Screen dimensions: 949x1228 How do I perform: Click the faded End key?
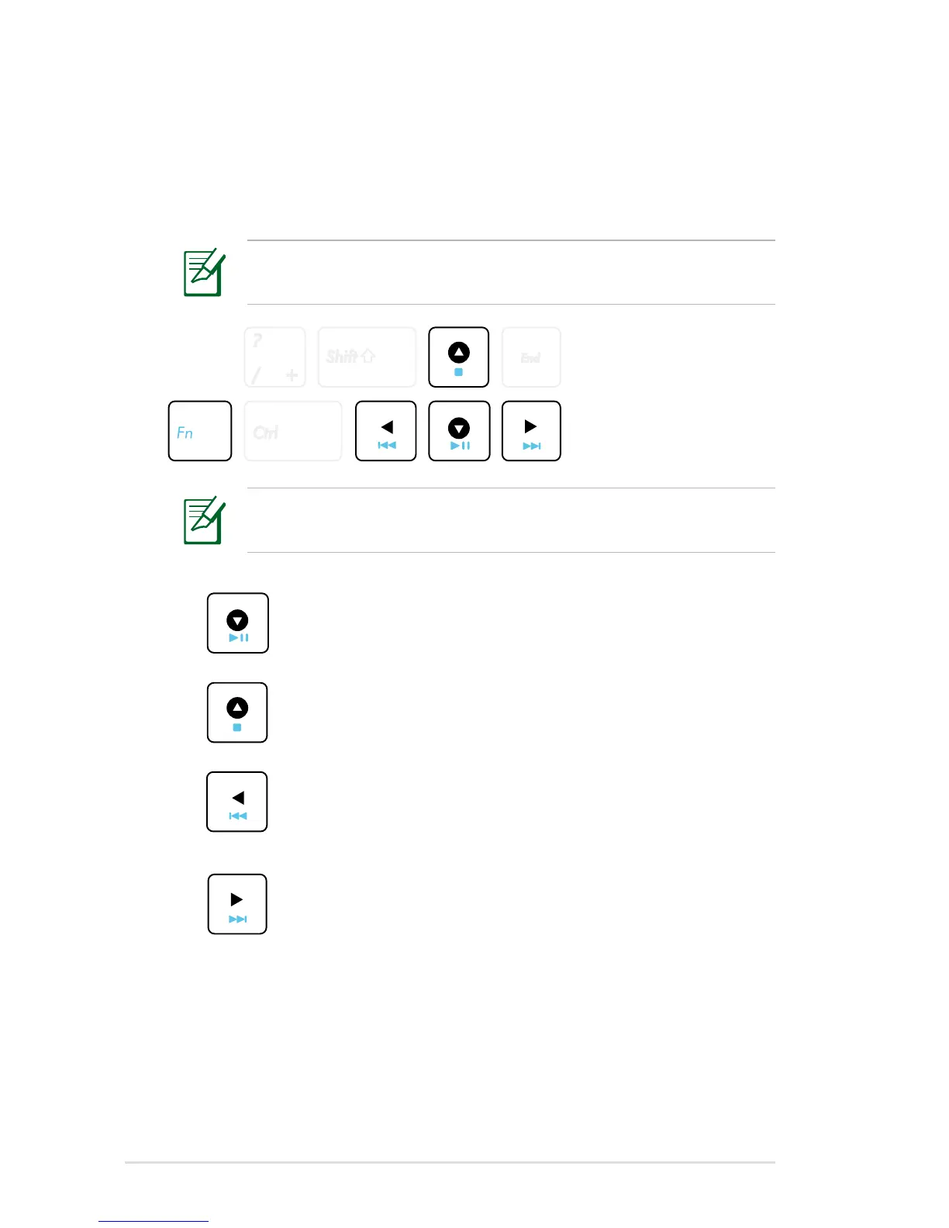pyautogui.click(x=531, y=357)
